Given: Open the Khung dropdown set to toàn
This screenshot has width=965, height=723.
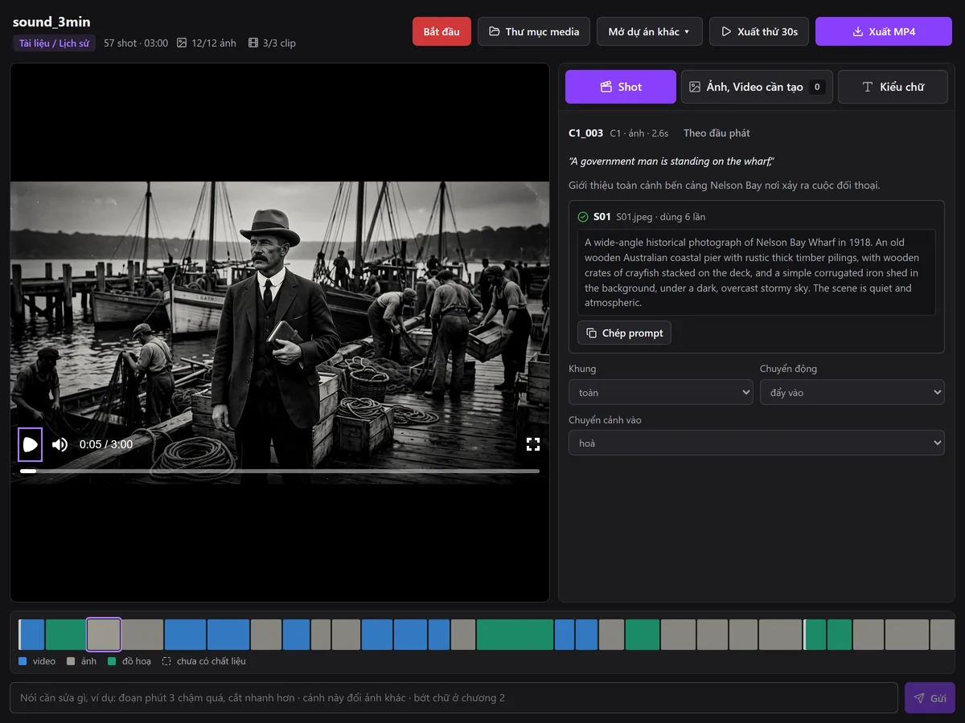Looking at the screenshot, I should (661, 392).
